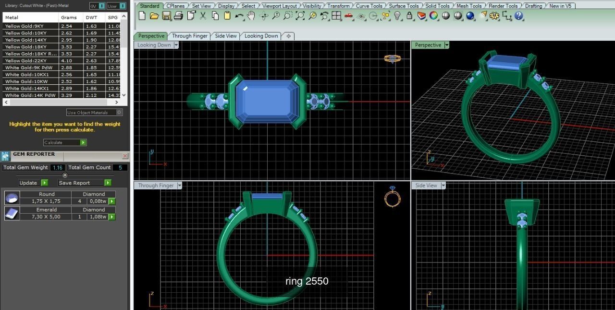Click the Update button

[x=33, y=183]
